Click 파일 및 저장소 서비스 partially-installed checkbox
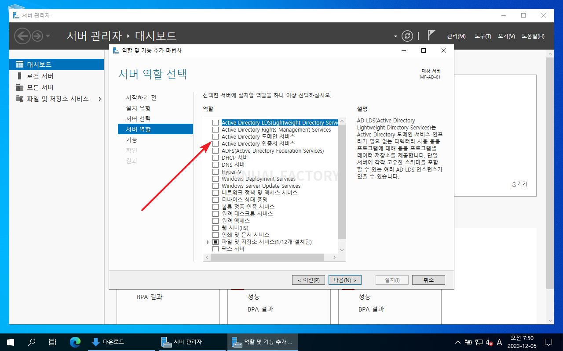Viewport: 563px width, 351px height. pyautogui.click(x=216, y=242)
